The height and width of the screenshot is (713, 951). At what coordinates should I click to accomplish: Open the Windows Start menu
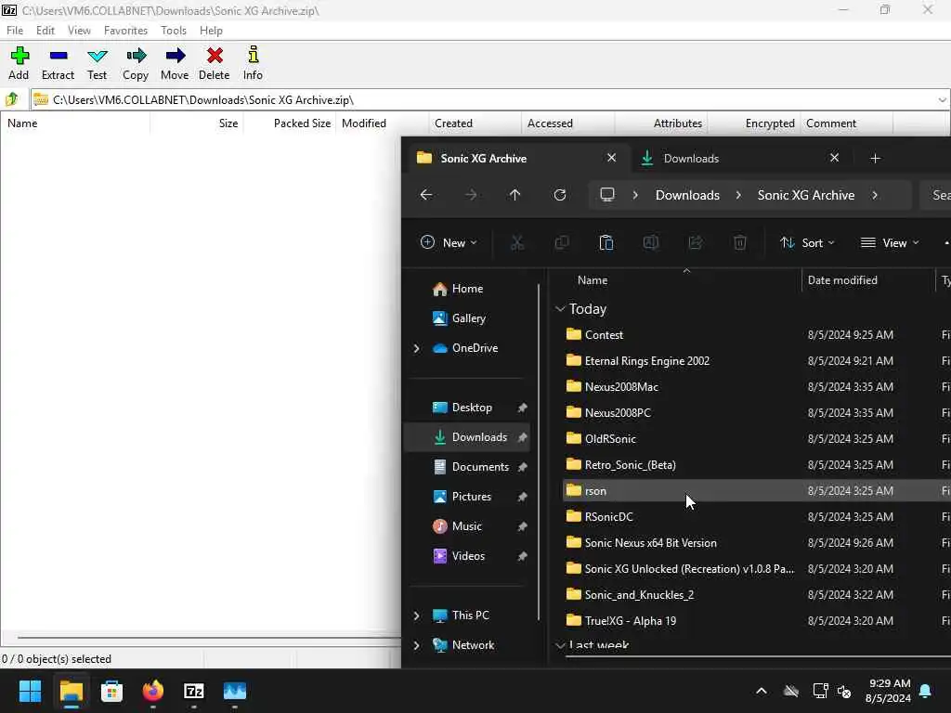[30, 691]
